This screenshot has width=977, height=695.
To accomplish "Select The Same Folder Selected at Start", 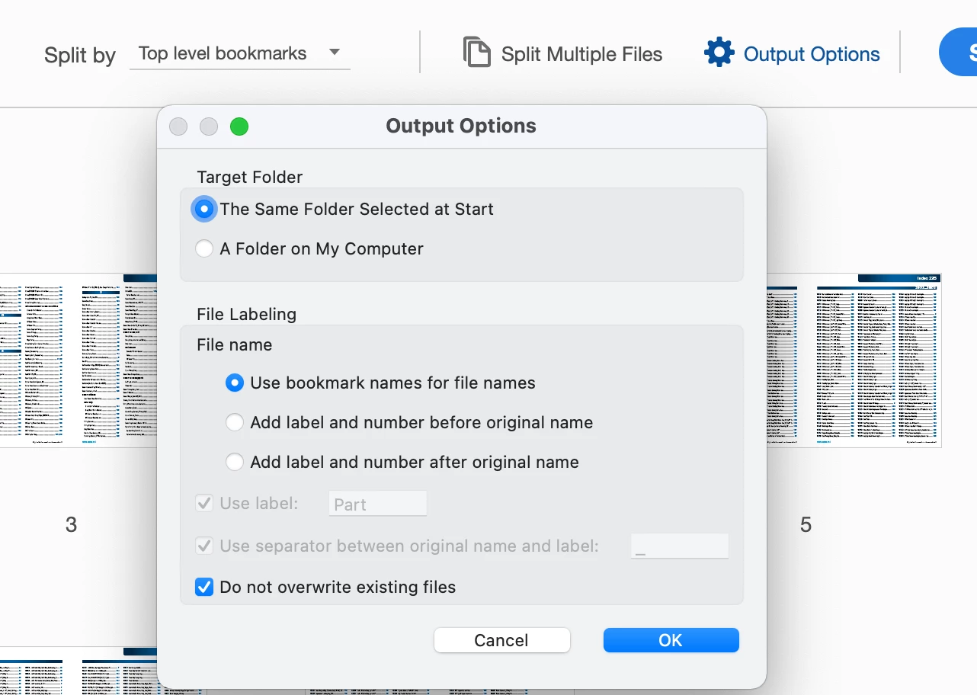I will (x=204, y=209).
